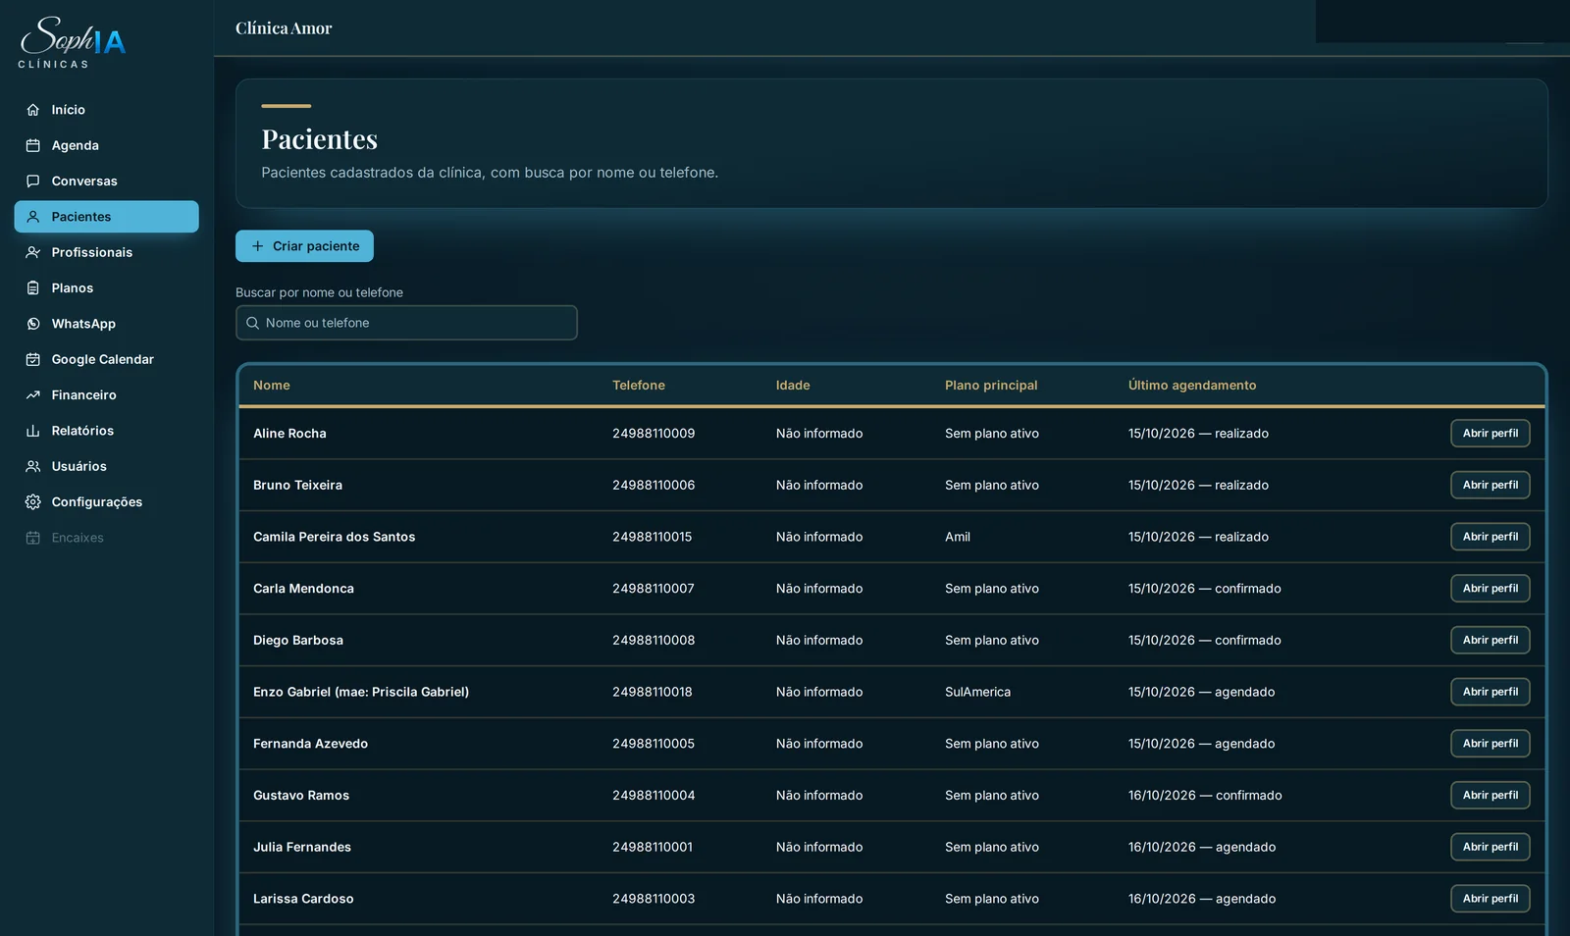This screenshot has height=936, width=1570.
Task: Click the SophIA Clínicas logo
Action: coord(73,42)
